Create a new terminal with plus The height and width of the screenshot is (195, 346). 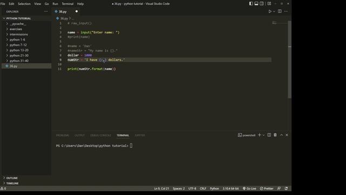(x=259, y=135)
